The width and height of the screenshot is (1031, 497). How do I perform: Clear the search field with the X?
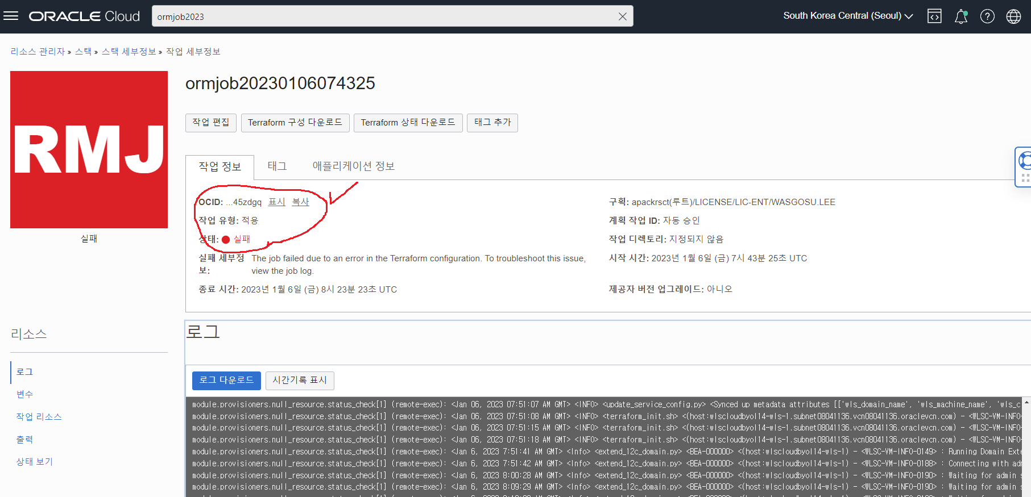[x=623, y=16]
